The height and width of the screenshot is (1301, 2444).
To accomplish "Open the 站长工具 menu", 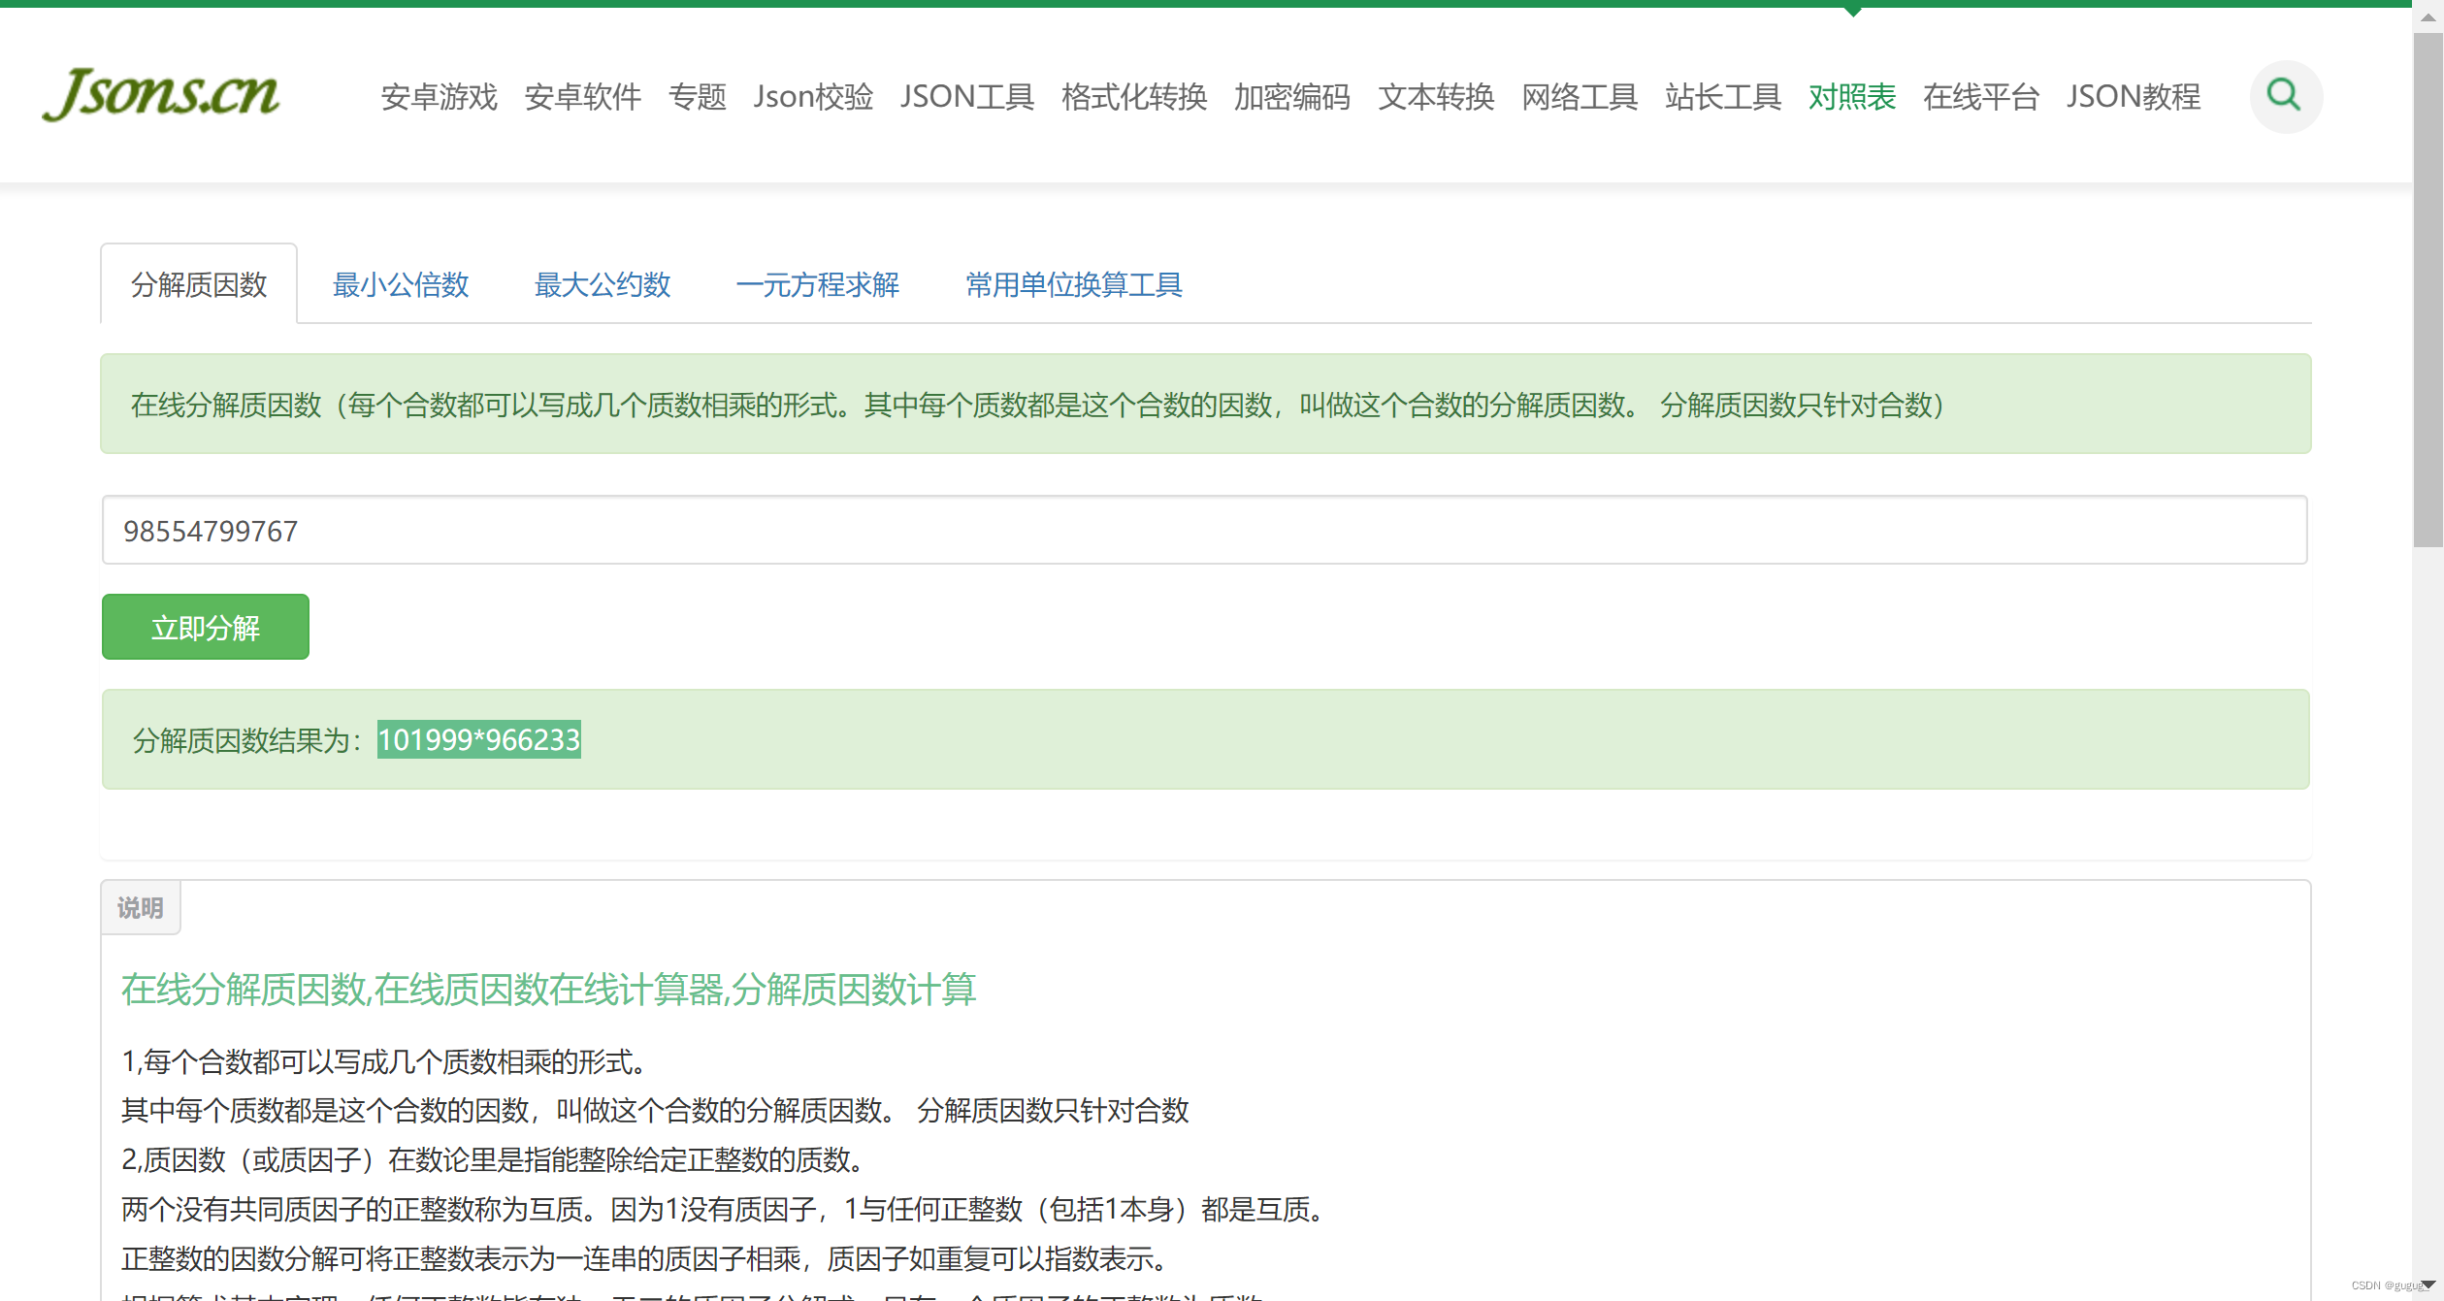I will pos(1720,97).
